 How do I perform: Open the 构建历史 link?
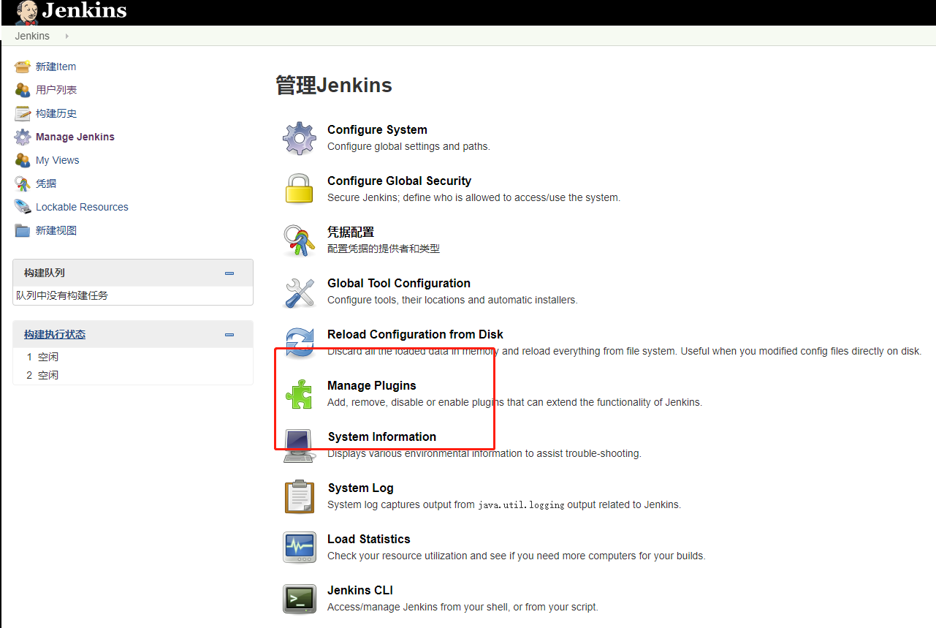(56, 113)
